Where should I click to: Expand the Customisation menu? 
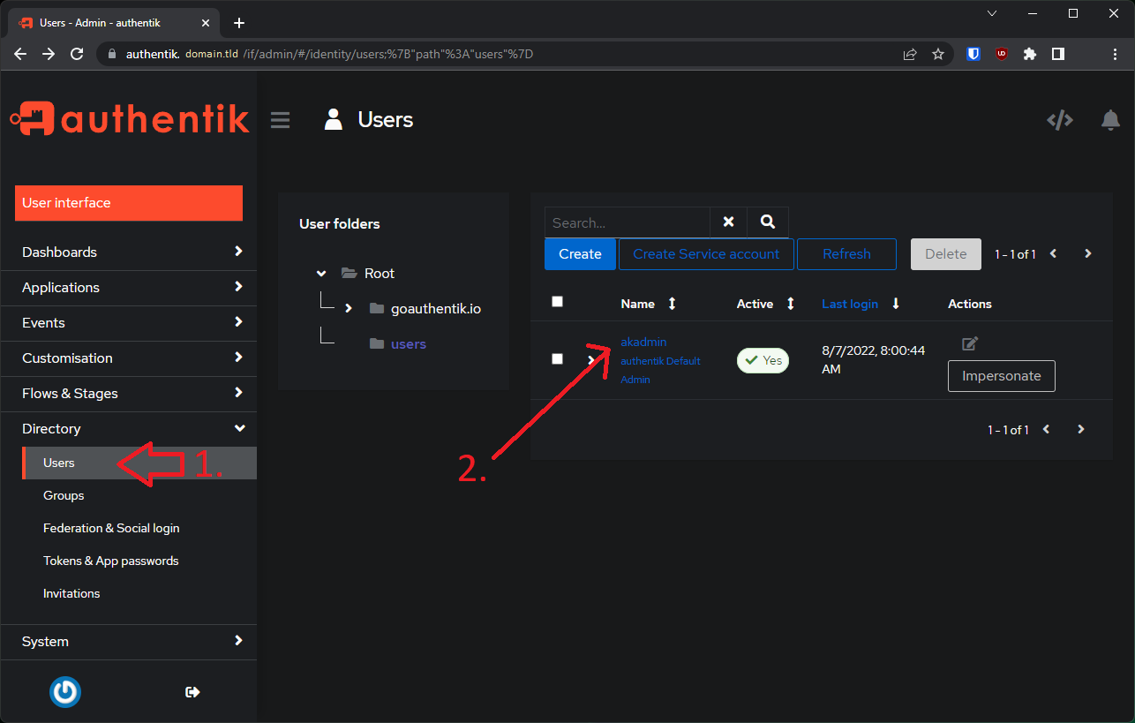129,358
